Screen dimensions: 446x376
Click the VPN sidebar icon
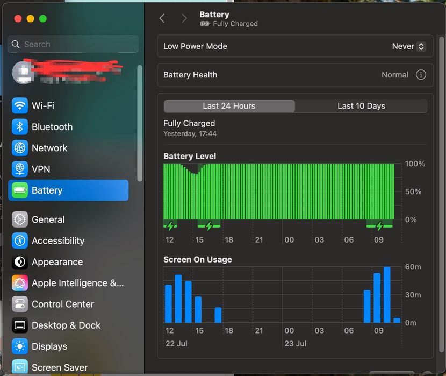(20, 169)
